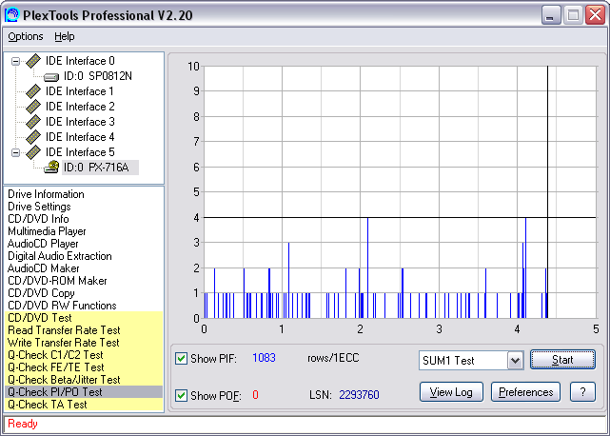Click the IDE Interface 1 chip icon

click(x=33, y=91)
